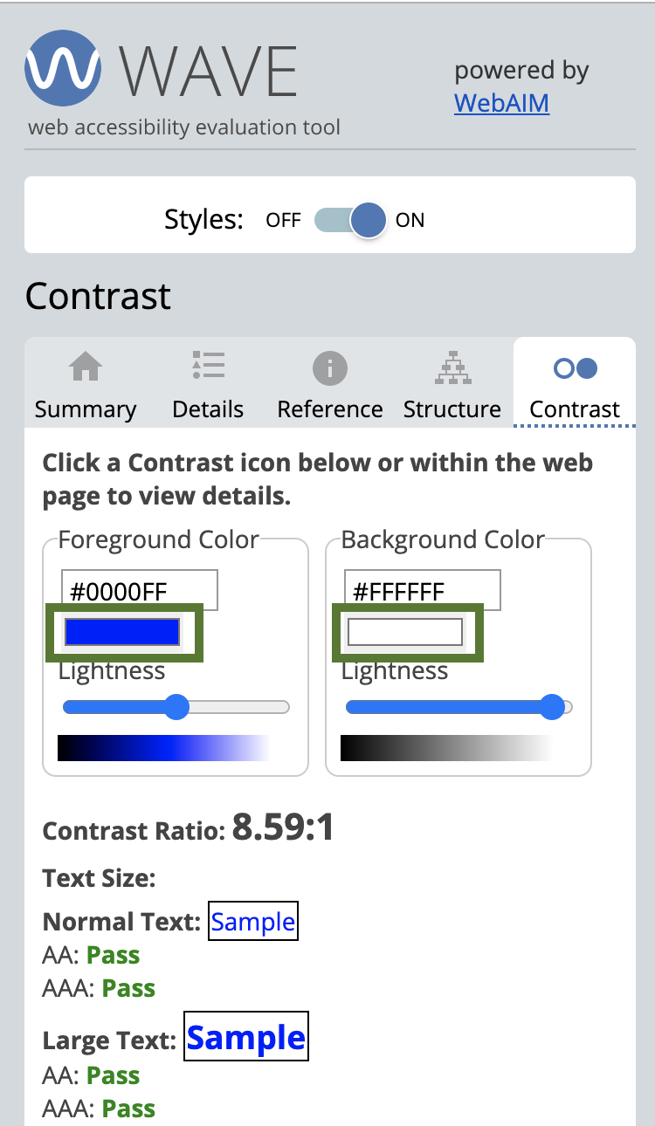655x1126 pixels.
Task: Select the Structure hierarchy icon
Action: (452, 368)
